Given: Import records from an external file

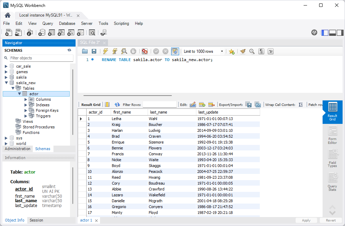Looking at the screenshot, I should 258,105.
